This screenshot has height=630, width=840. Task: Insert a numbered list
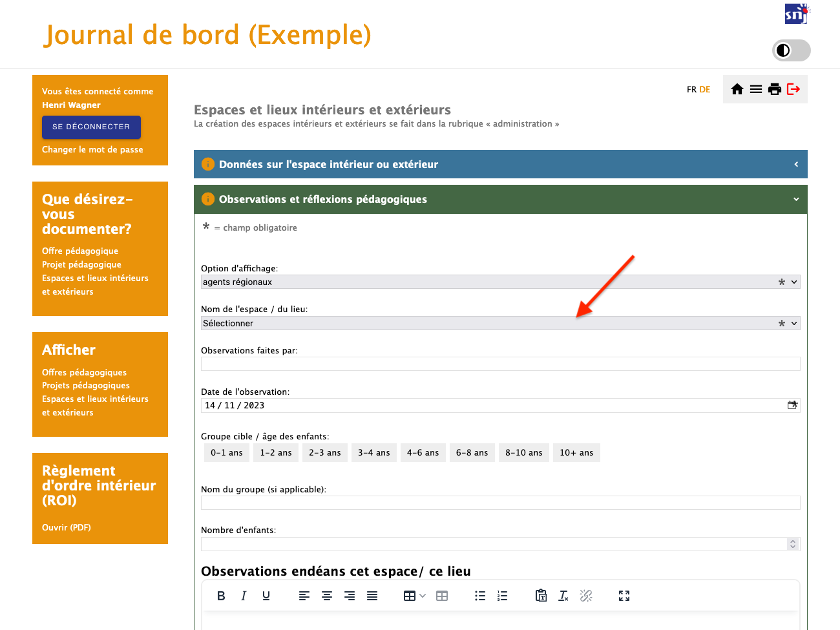502,596
